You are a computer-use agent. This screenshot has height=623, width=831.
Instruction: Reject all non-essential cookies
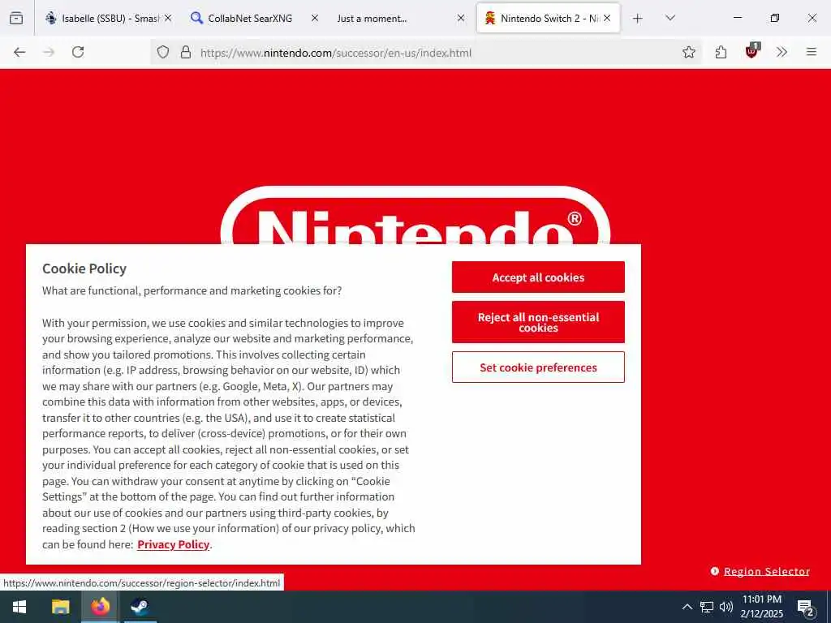(x=538, y=322)
